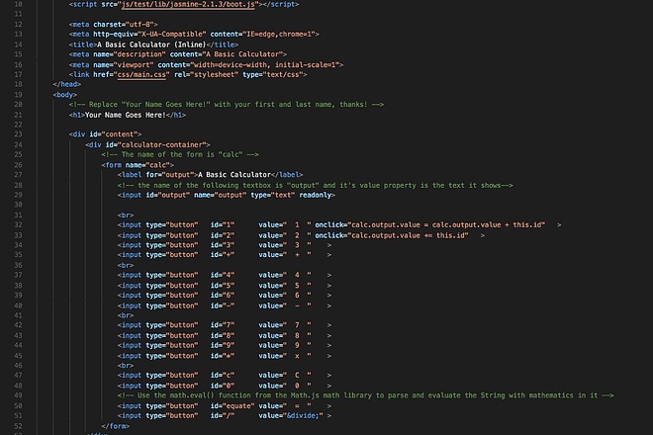This screenshot has width=653, height=435.
Task: Click the X-UA-Compatible meta tag
Action: 194,35
